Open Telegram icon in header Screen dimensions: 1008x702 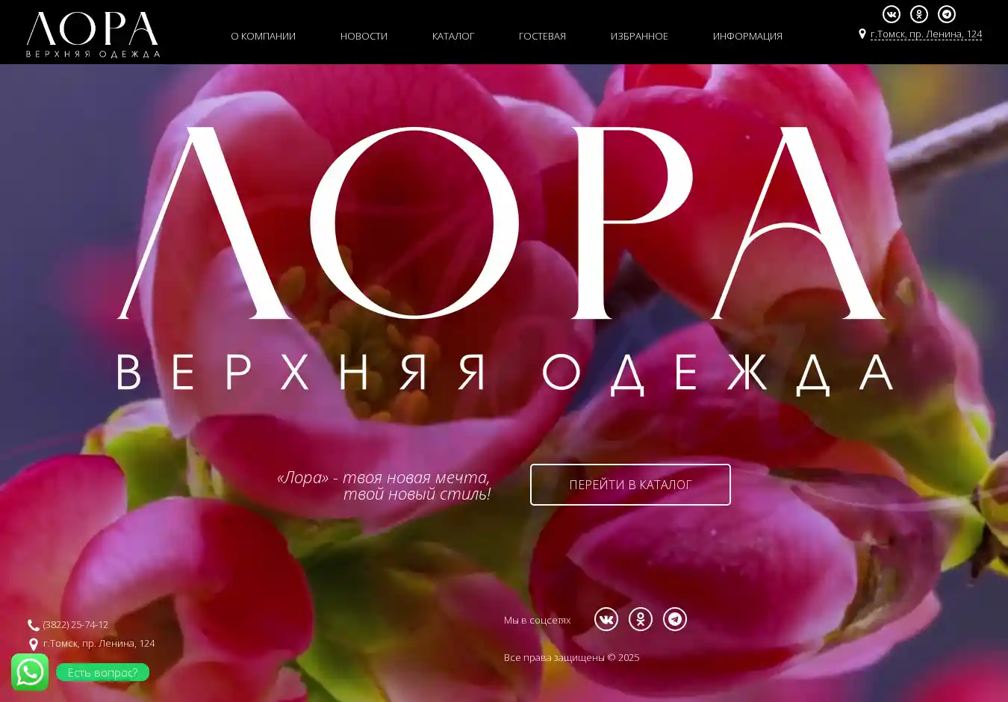tap(947, 14)
